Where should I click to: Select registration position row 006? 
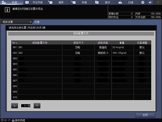pos(81,75)
